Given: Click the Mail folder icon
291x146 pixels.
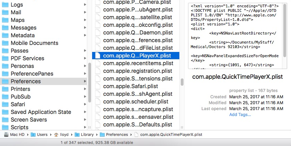Looking at the screenshot, I should click(x=5, y=12).
